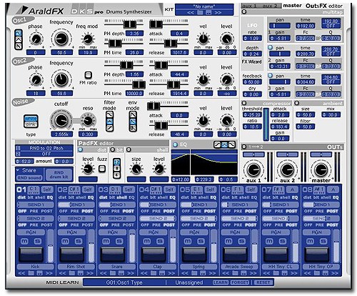Load a sound via Kick pad folder icon
357x296 pixels.
click(x=31, y=273)
